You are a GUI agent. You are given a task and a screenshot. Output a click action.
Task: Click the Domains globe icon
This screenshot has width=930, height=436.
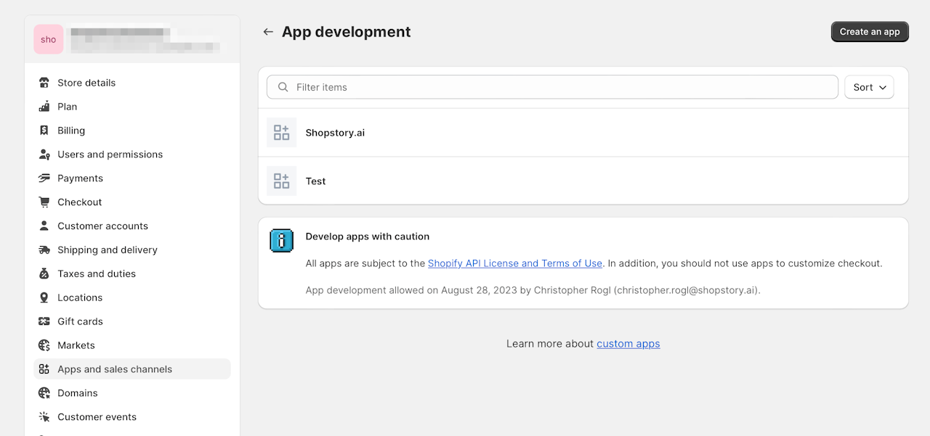pyautogui.click(x=44, y=393)
